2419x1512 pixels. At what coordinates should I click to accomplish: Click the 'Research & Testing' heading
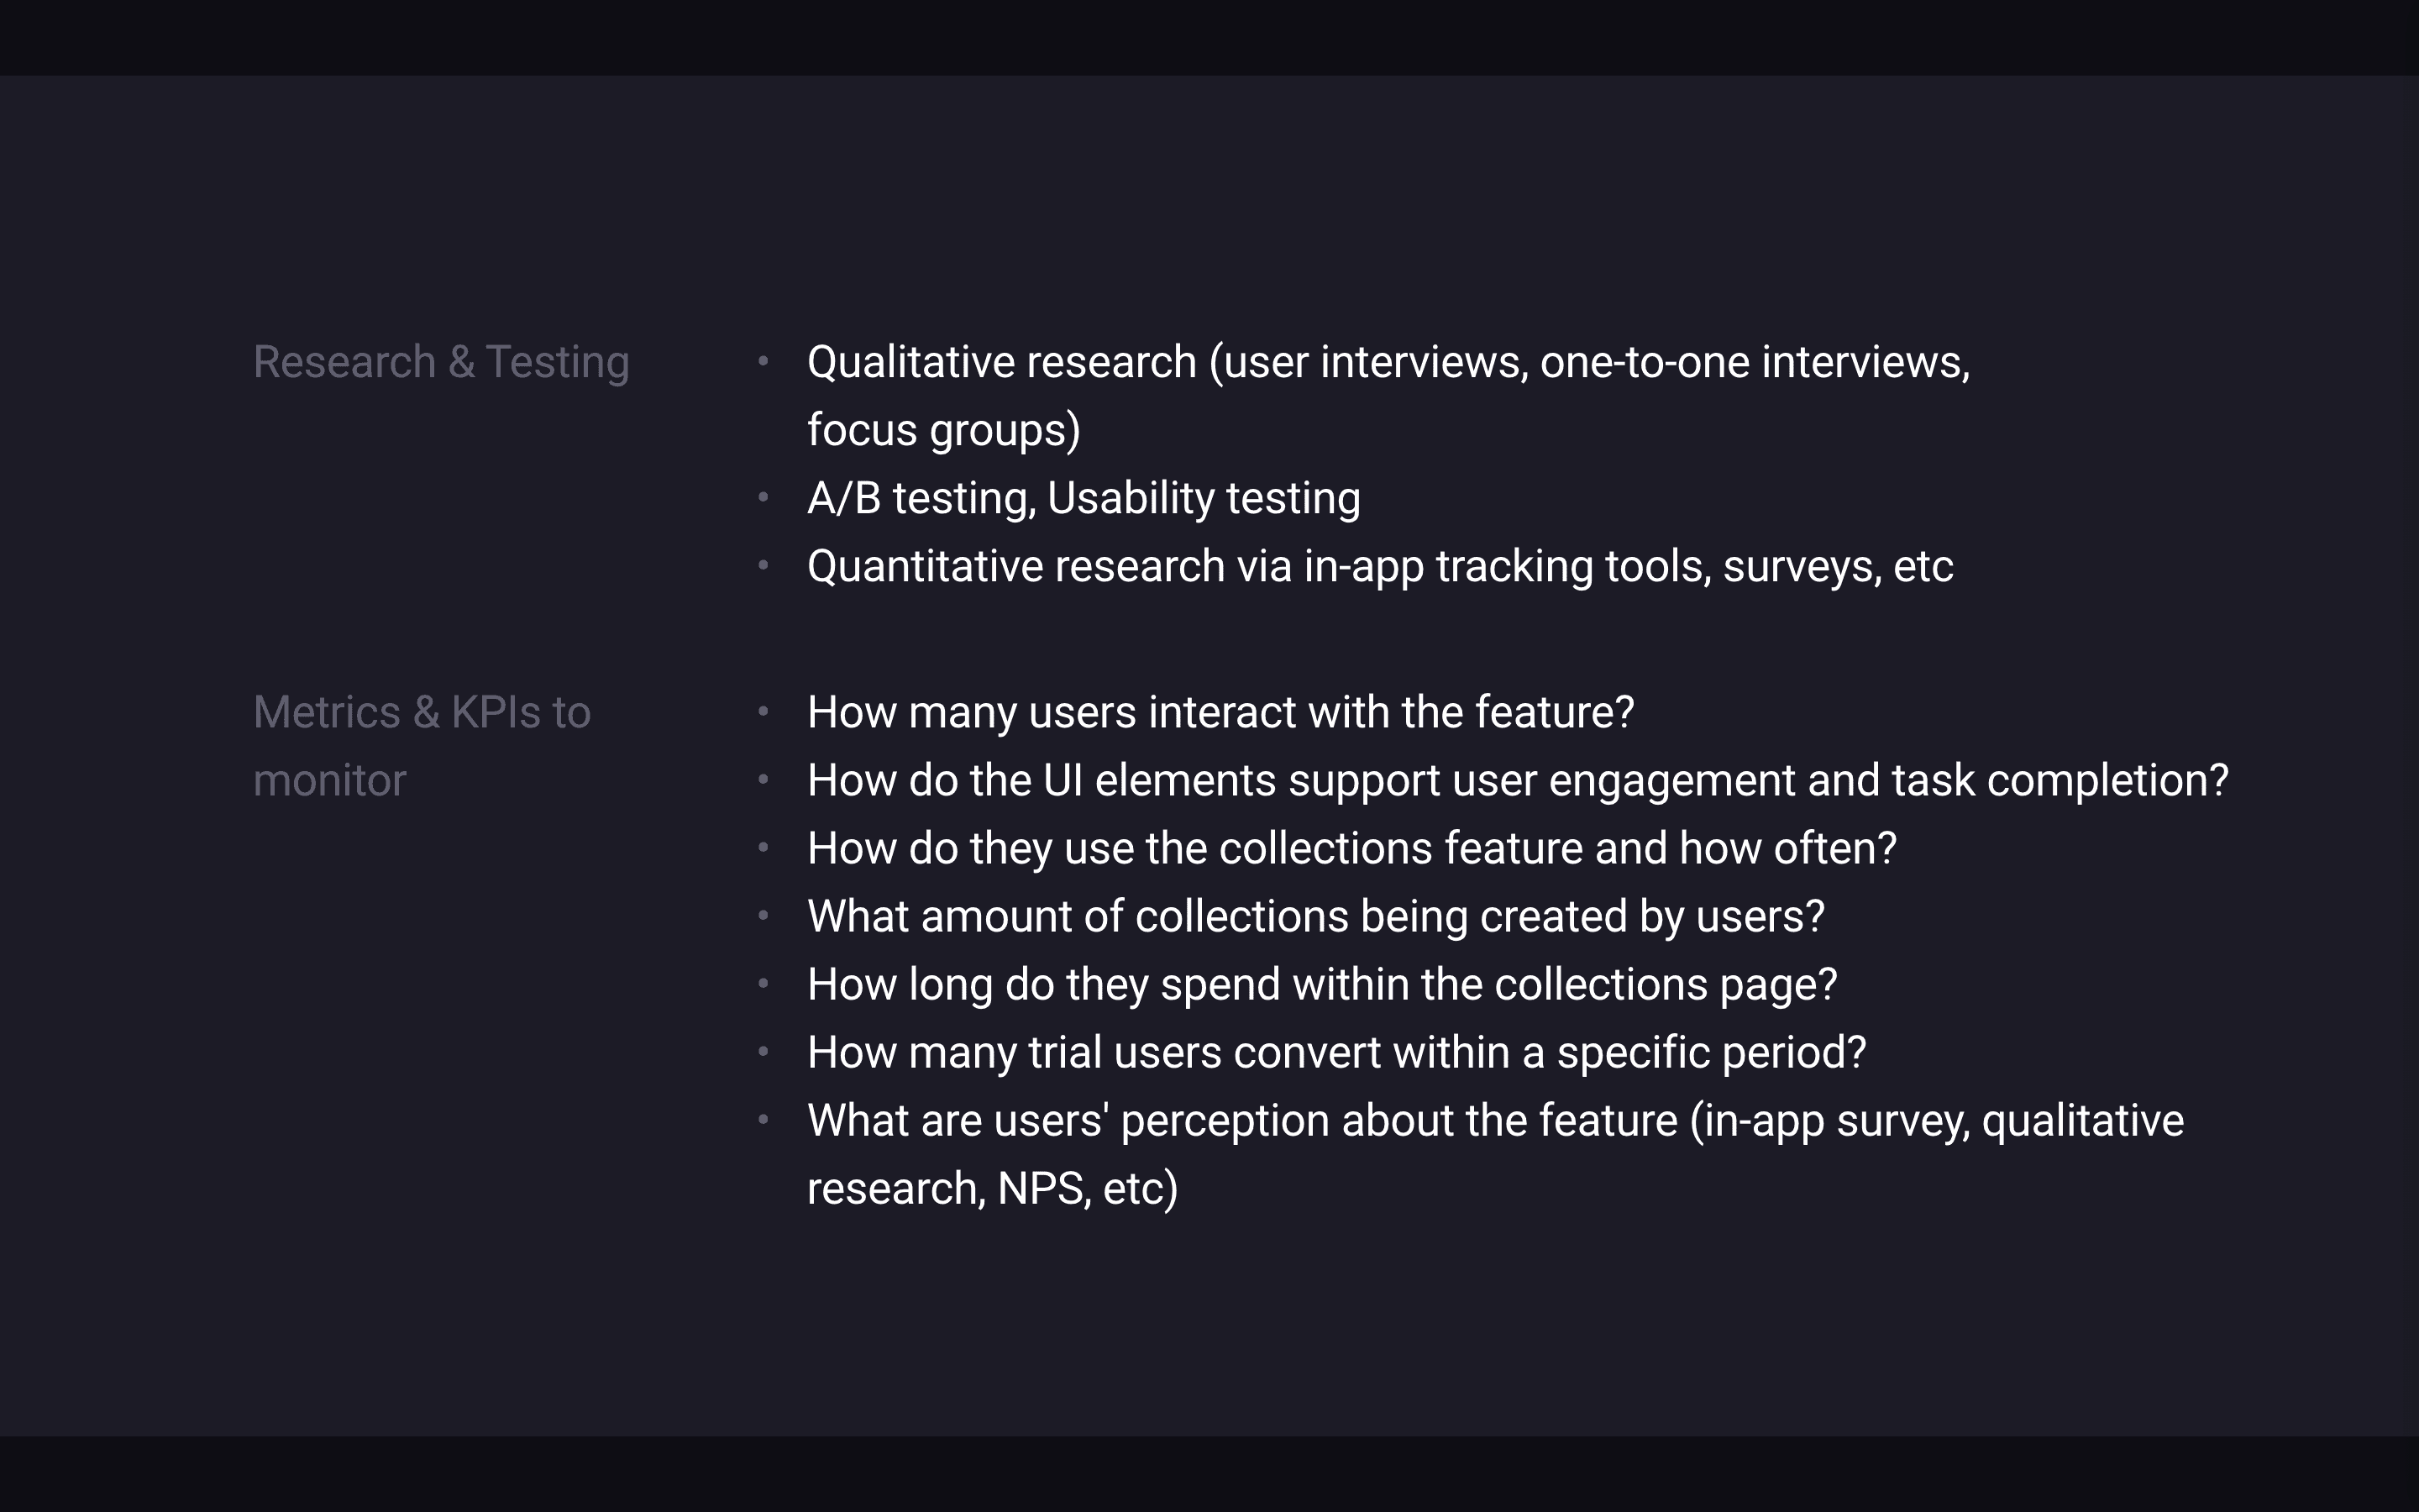(441, 362)
